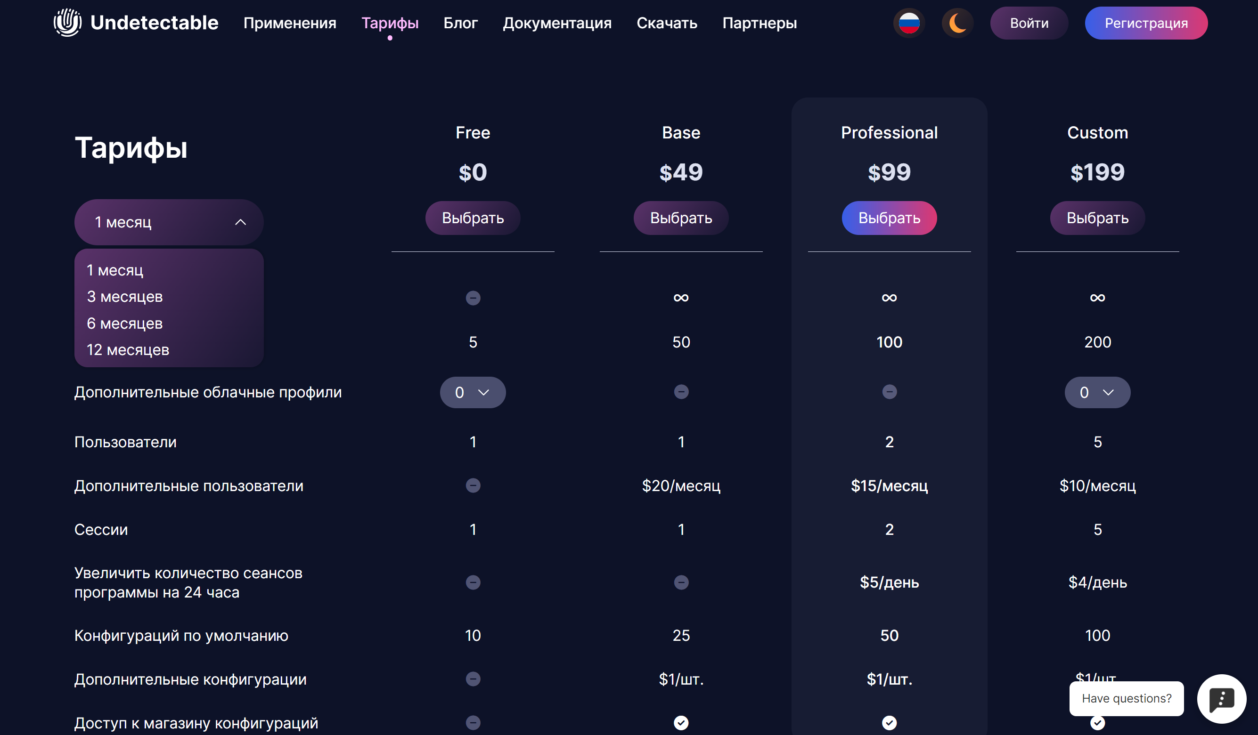Click Base dash icon for increased sessions row
The width and height of the screenshot is (1258, 735).
point(681,582)
